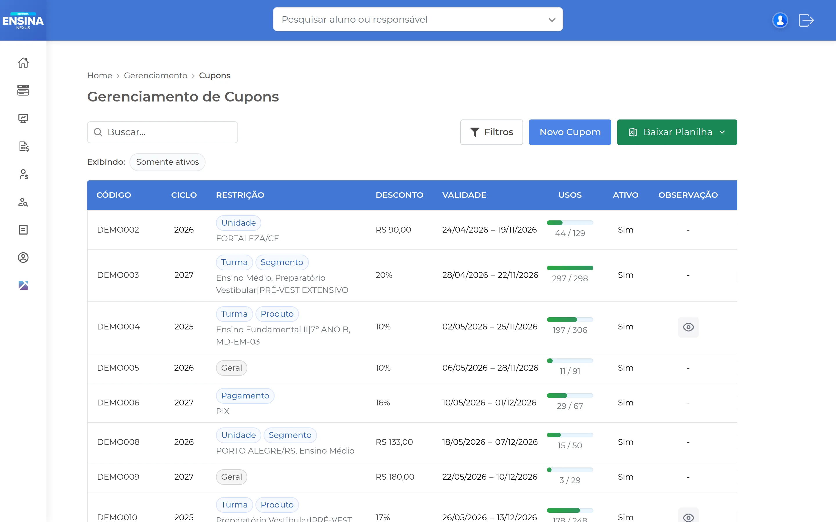Click Segmento tag in DEMO003 row
Screen dimensions: 836x522
pyautogui.click(x=282, y=262)
